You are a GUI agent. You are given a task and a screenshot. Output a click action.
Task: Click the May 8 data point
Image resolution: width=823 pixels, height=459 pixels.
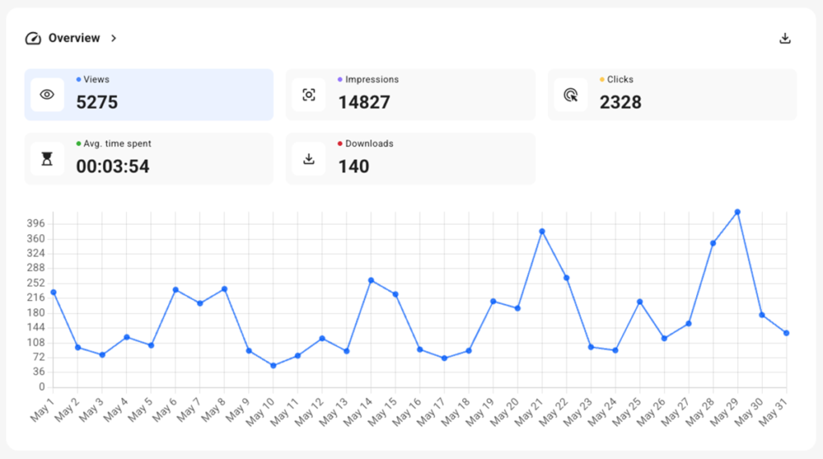coord(225,289)
